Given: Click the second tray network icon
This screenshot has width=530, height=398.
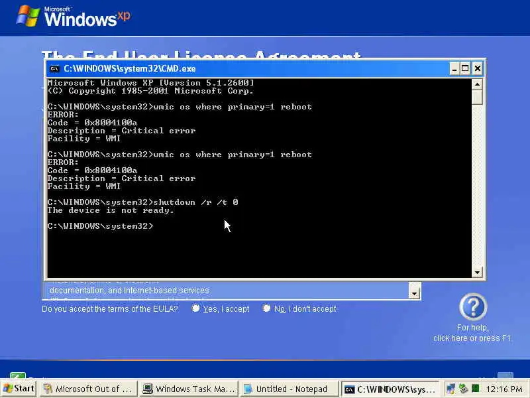Looking at the screenshot, I should click(463, 389).
